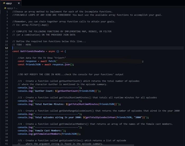Click 'Gunther Count:' string on line 25
The width and height of the screenshot is (185, 146).
[x=44, y=91]
